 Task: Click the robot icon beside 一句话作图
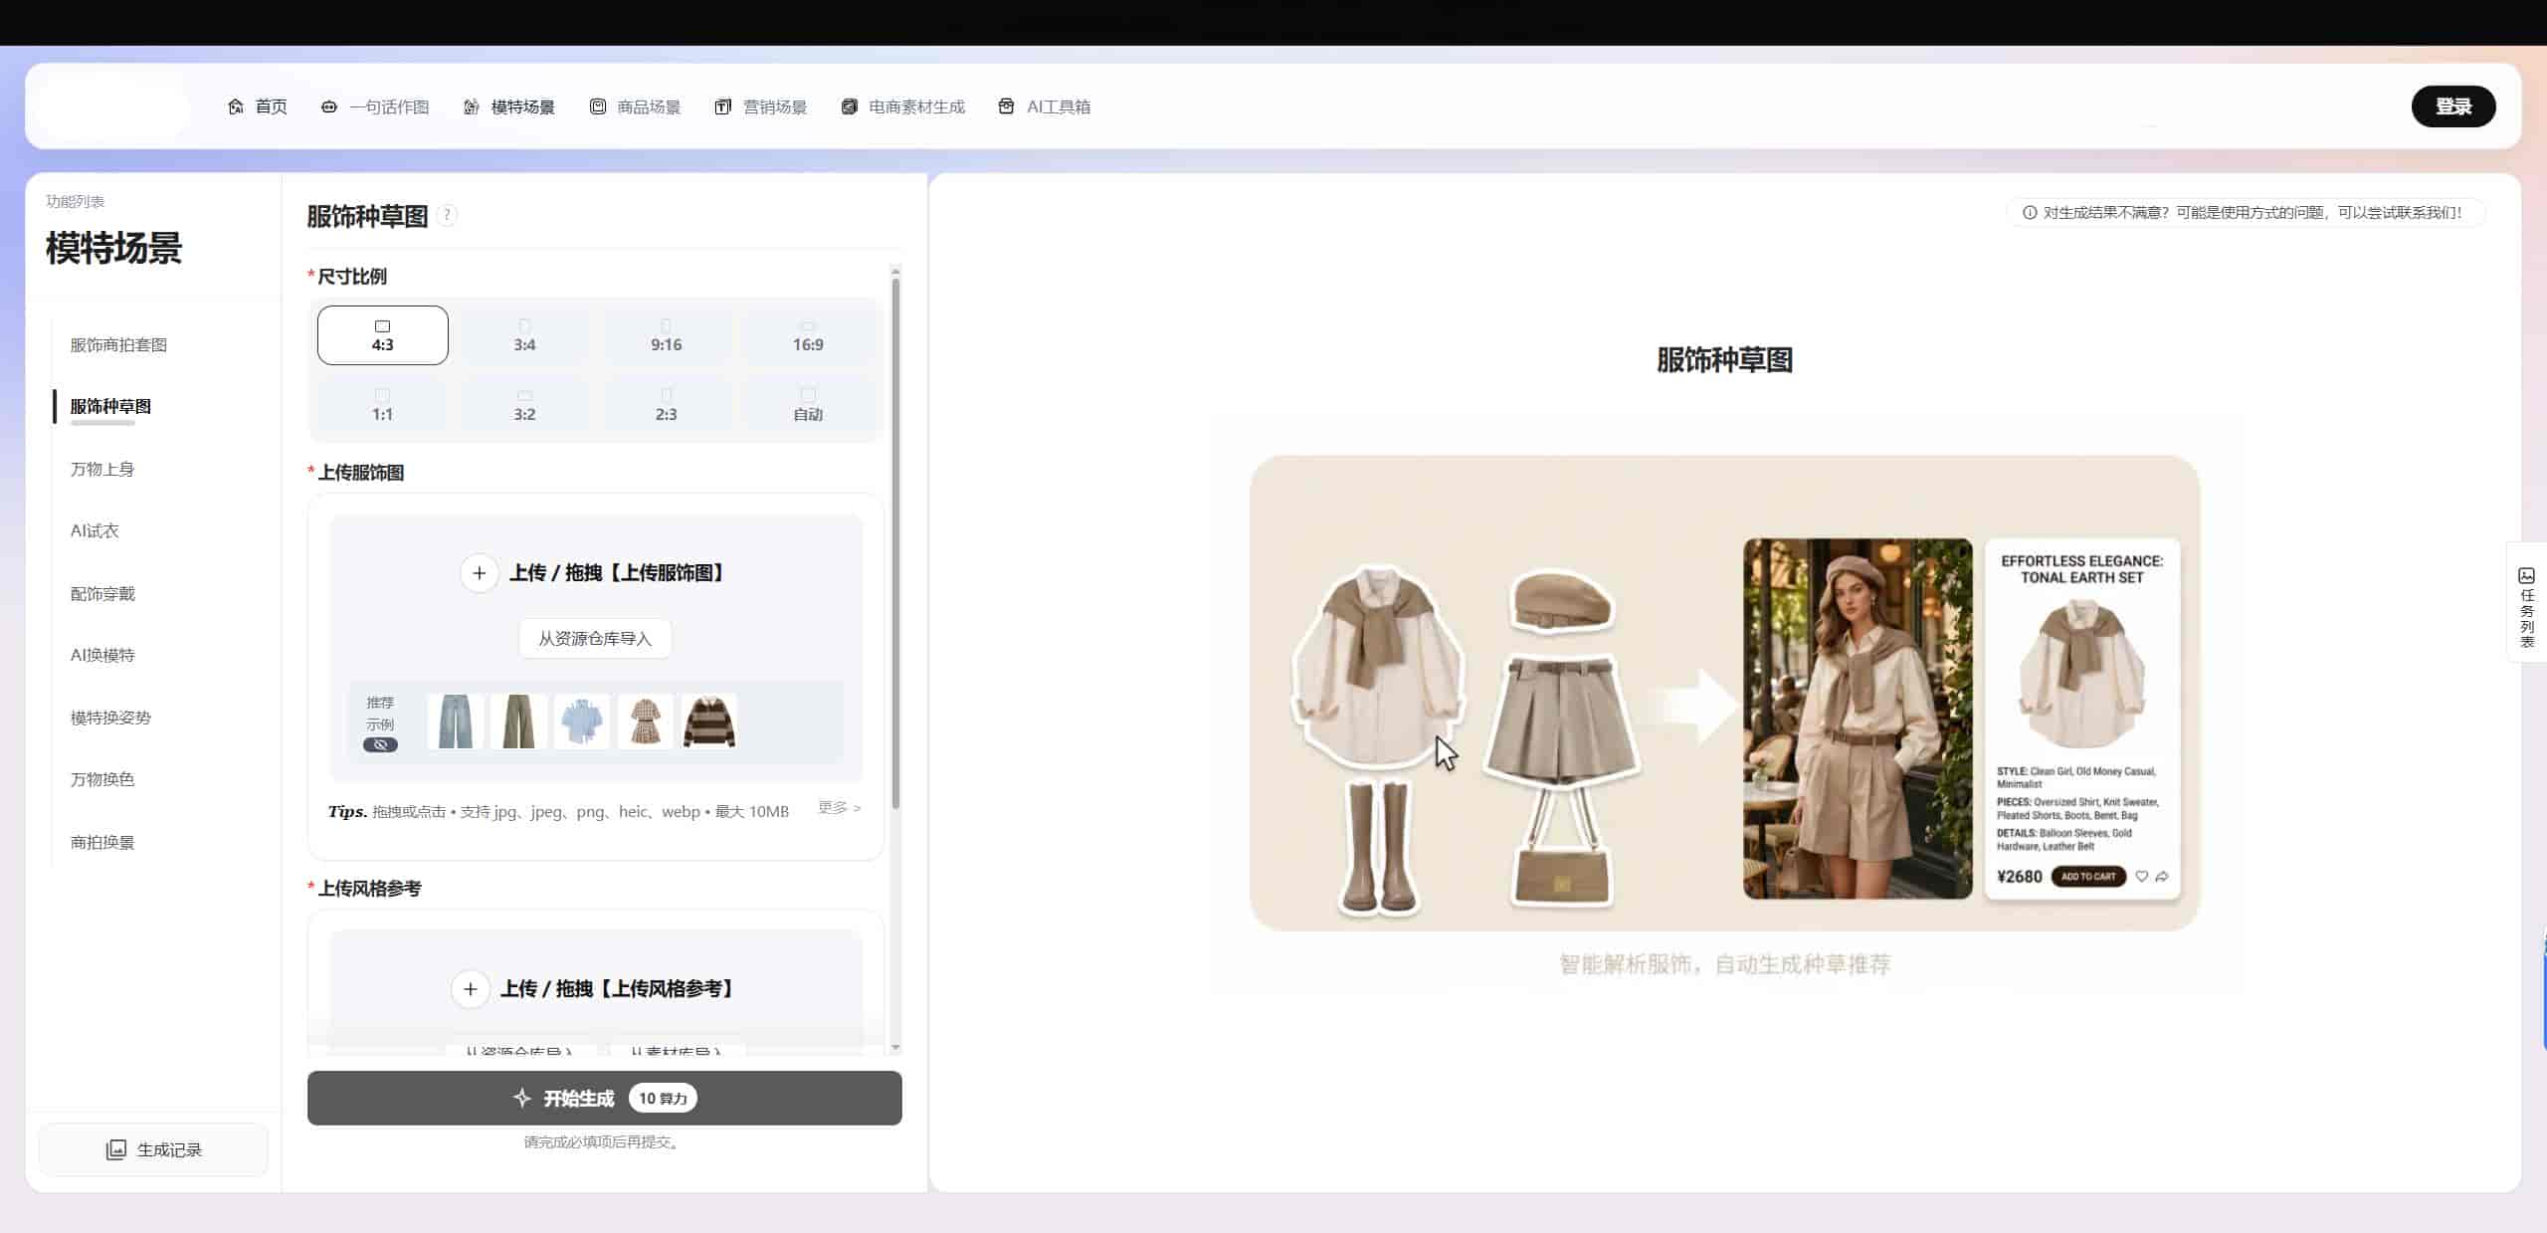click(329, 106)
